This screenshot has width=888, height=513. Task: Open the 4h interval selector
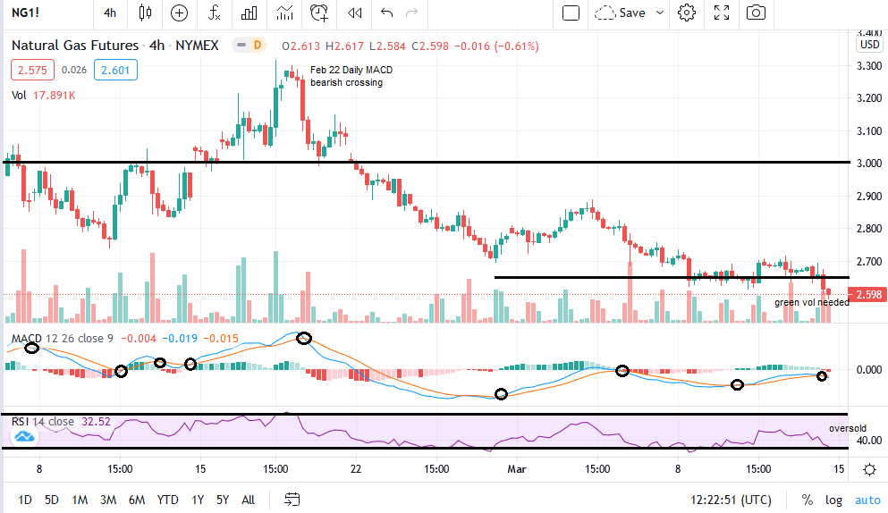click(x=110, y=13)
